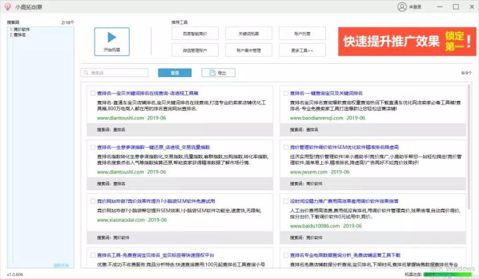This screenshot has height=279, width=479.
Task: Open title link 查排名—一键查询宝贝及关键词排名
Action: point(326,93)
